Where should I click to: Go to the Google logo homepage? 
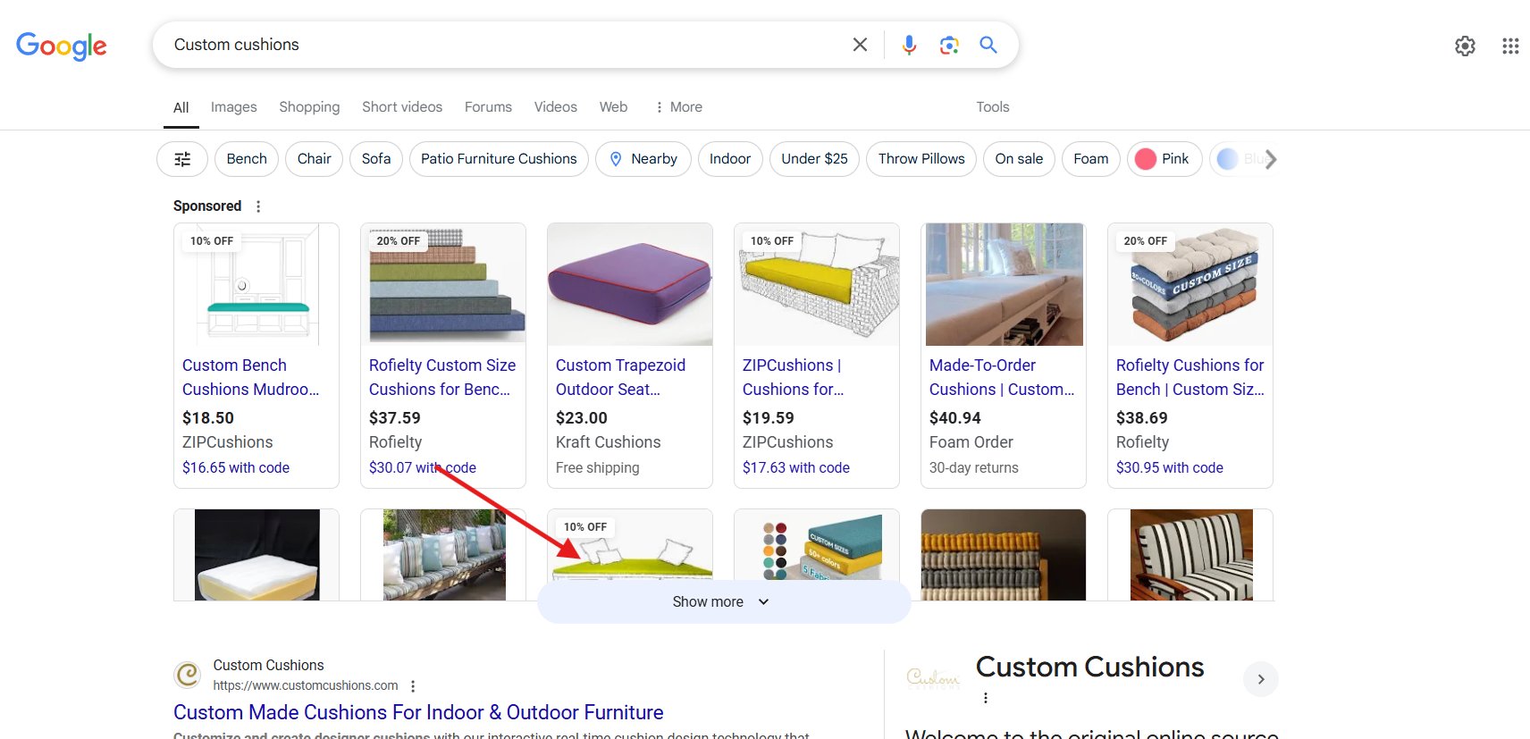click(x=62, y=46)
